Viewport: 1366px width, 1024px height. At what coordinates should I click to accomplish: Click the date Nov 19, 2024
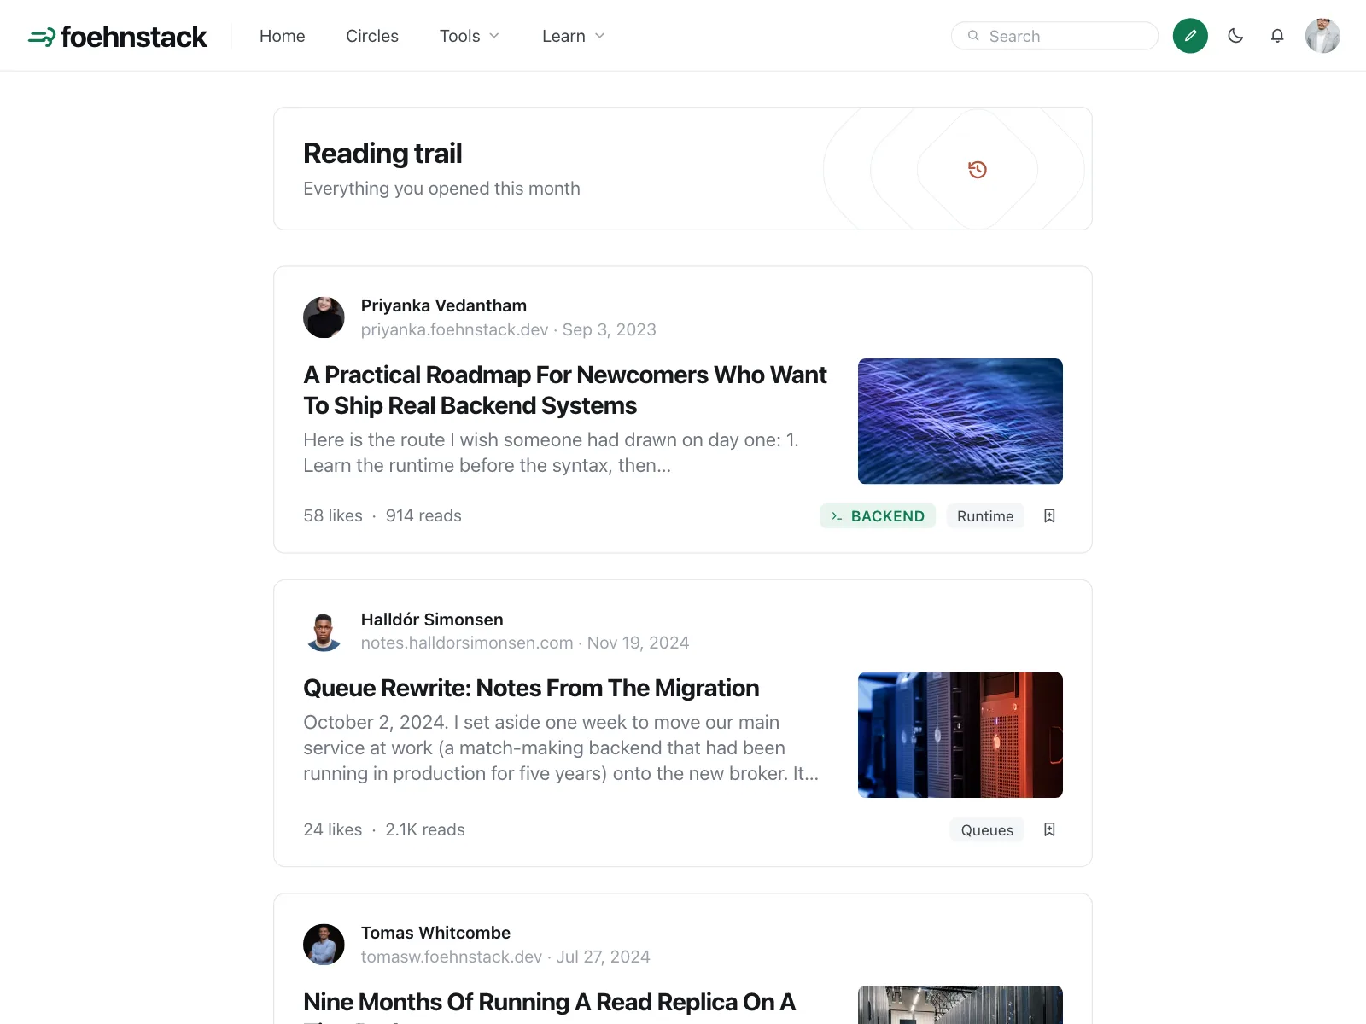638,643
